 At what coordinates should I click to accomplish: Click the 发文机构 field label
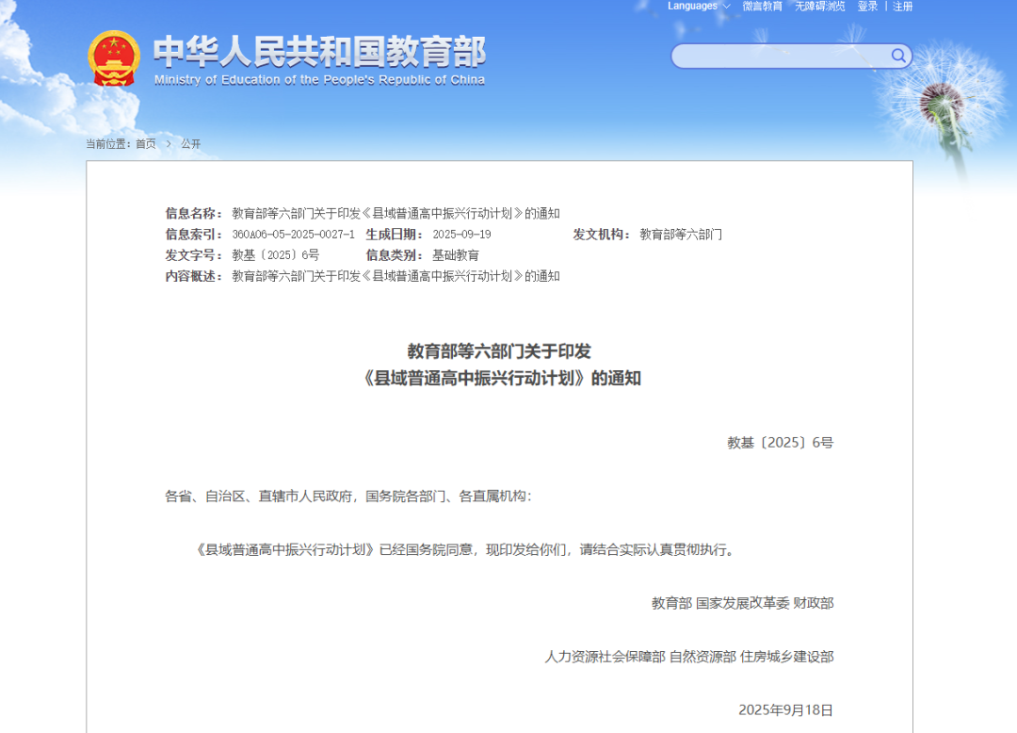[x=601, y=235]
